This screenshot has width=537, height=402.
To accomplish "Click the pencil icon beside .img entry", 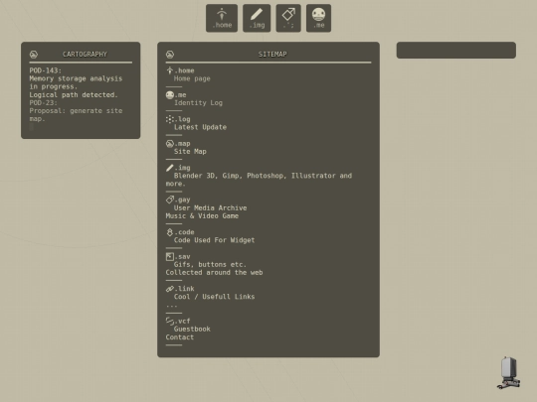I will tap(170, 168).
